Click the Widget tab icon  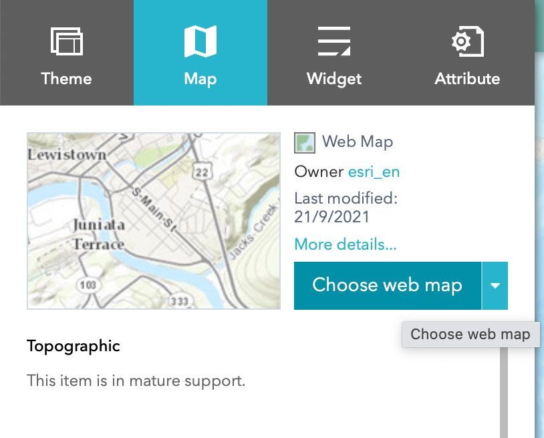pyautogui.click(x=334, y=41)
